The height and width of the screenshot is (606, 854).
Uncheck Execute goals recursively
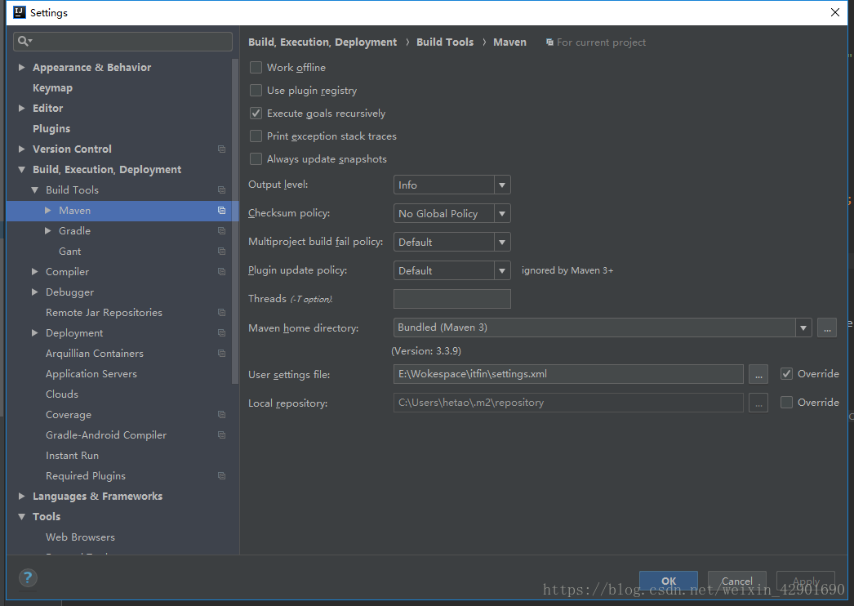[256, 114]
